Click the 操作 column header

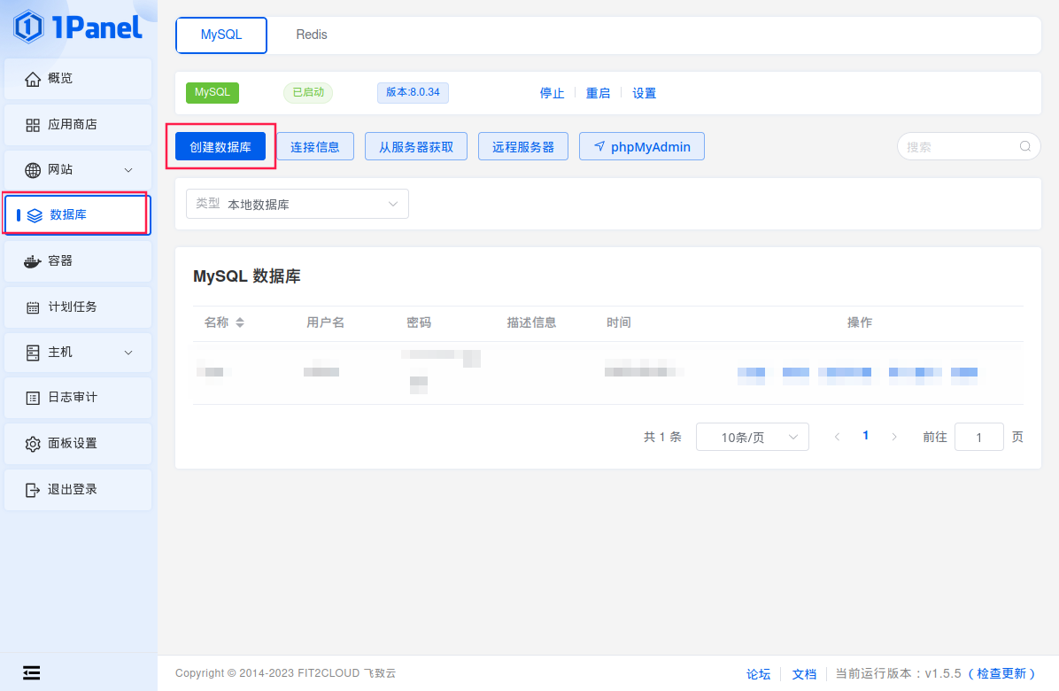[x=860, y=322]
